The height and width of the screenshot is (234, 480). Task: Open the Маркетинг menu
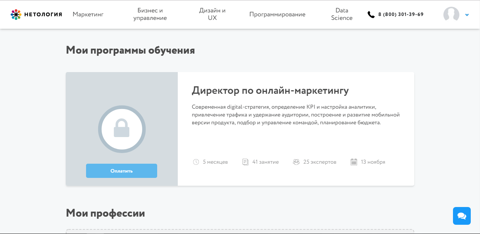88,14
